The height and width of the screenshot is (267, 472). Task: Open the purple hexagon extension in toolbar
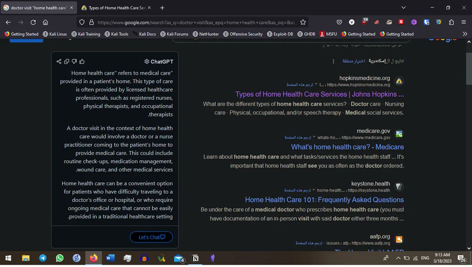tap(414, 22)
